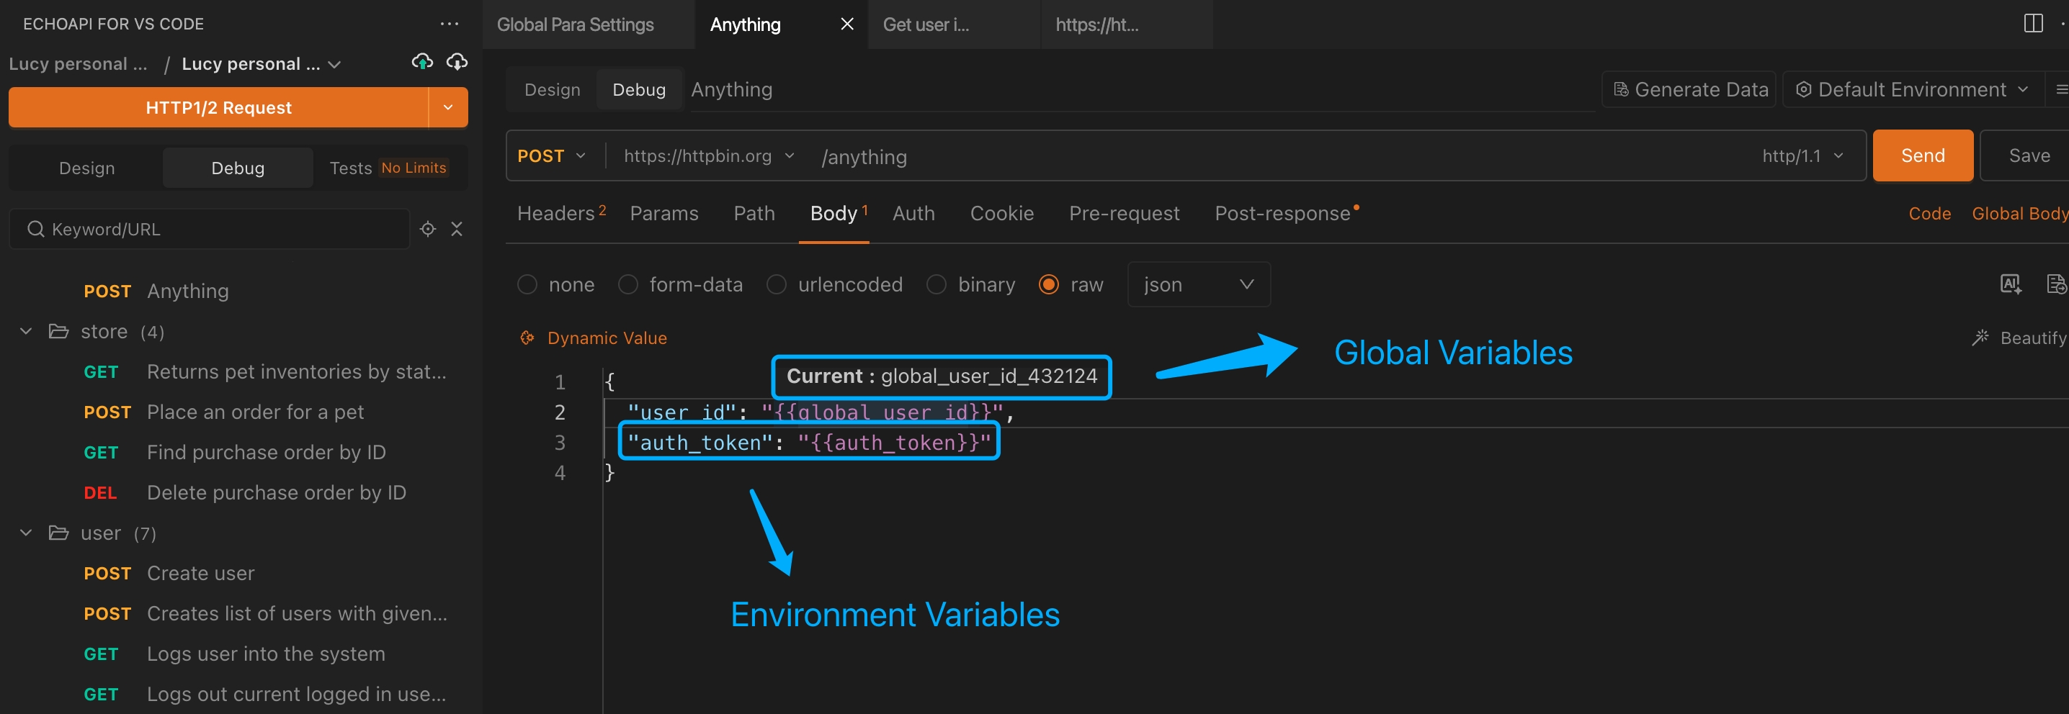The width and height of the screenshot is (2069, 714).
Task: Open the json format dropdown
Action: click(x=1198, y=285)
